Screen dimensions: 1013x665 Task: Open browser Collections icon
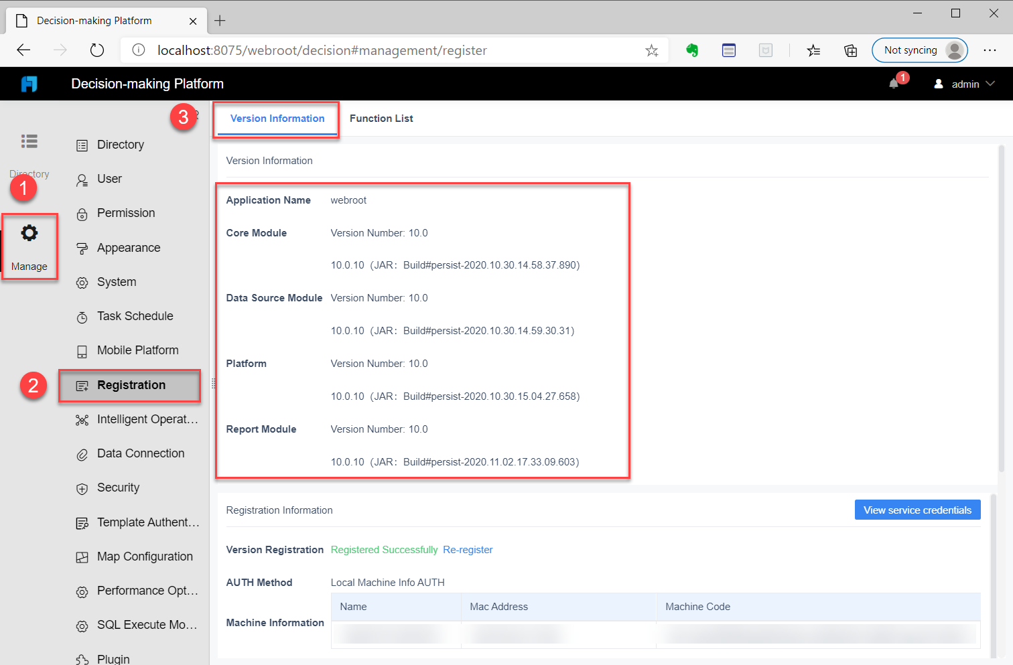pos(850,50)
